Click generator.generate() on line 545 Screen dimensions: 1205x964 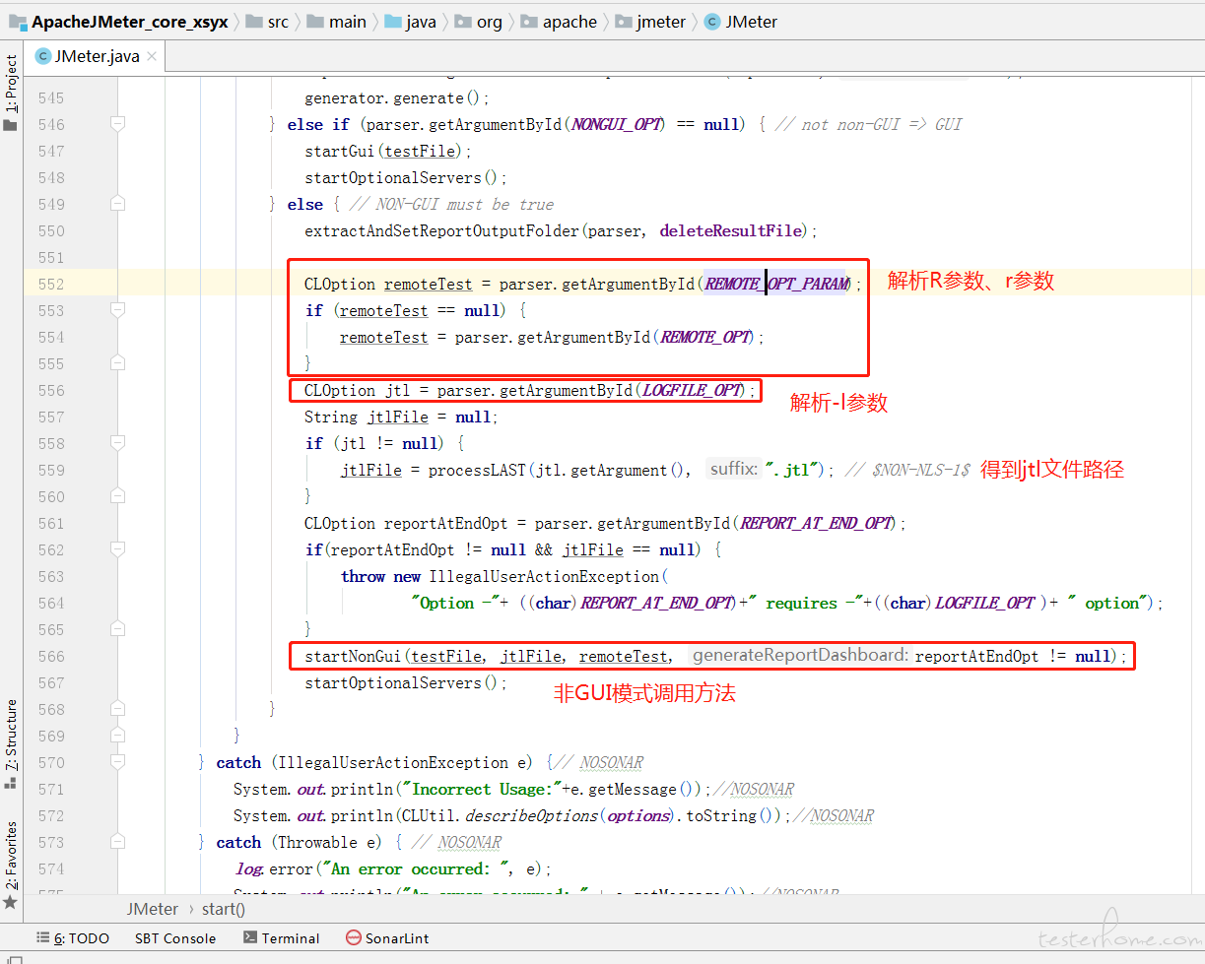397,97
